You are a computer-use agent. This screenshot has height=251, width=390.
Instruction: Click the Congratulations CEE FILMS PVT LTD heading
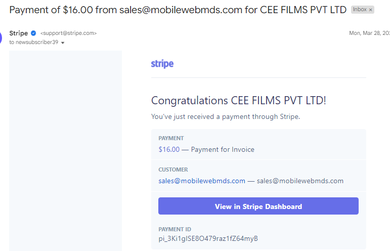pyautogui.click(x=239, y=101)
